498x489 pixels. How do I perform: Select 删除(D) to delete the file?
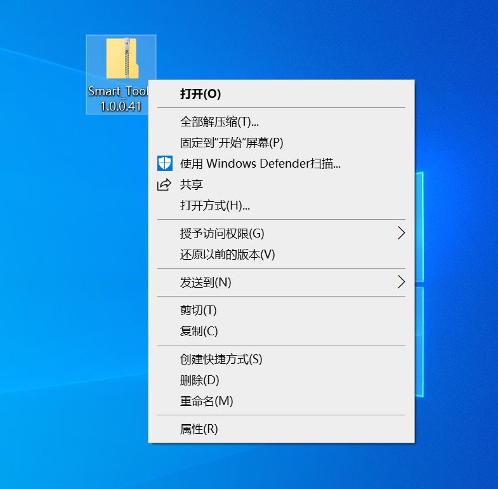coord(200,380)
